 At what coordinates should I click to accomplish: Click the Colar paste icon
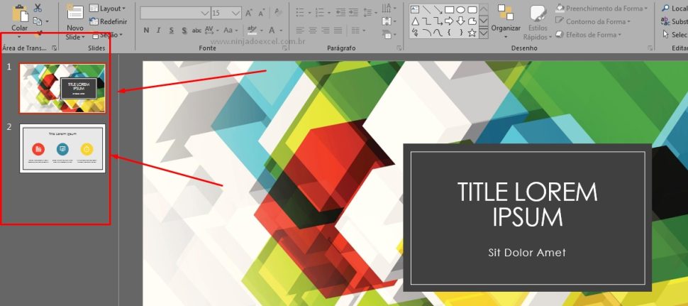[20, 16]
